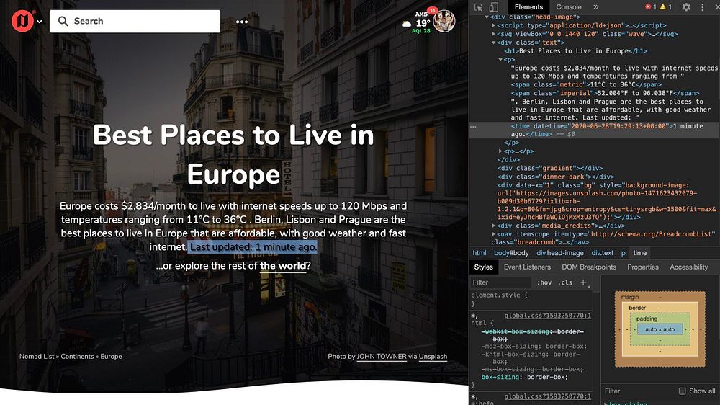Viewport: 720px width, 405px height.
Task: Toggle the .cls classes button
Action: pos(564,282)
